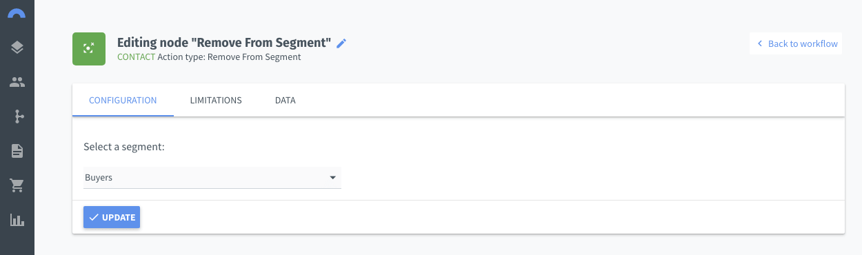Click the green Remove From Segment node icon
The image size is (862, 255).
click(x=89, y=49)
